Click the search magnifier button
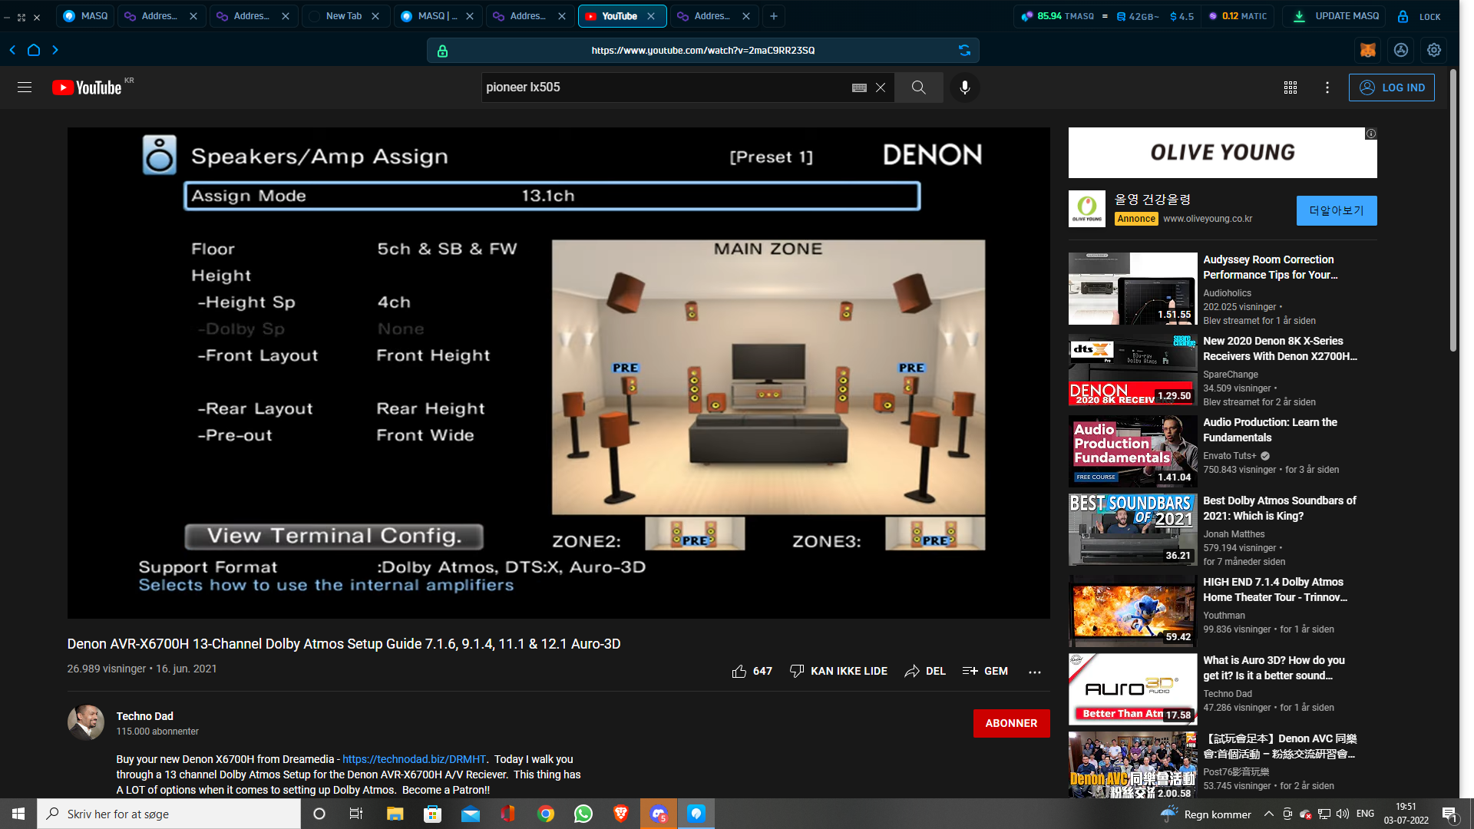This screenshot has height=829, width=1474. [x=918, y=88]
